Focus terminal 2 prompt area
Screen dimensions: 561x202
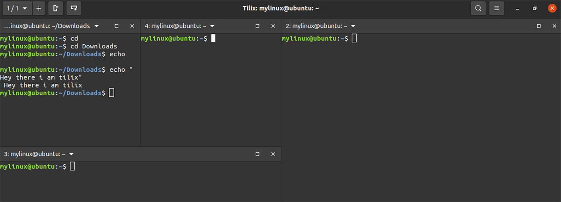click(421, 116)
